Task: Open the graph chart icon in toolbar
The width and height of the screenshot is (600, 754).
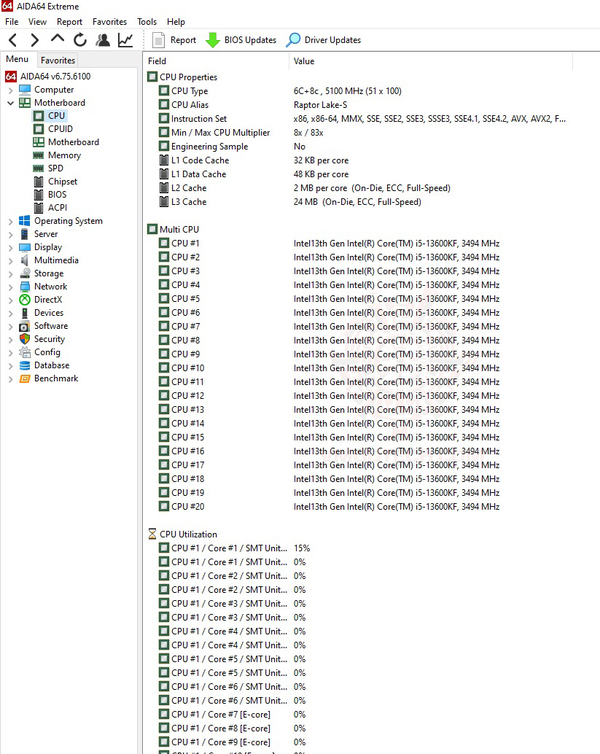Action: click(125, 40)
